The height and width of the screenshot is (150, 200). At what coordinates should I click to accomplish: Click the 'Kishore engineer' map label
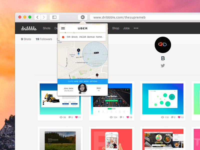tap(82, 62)
